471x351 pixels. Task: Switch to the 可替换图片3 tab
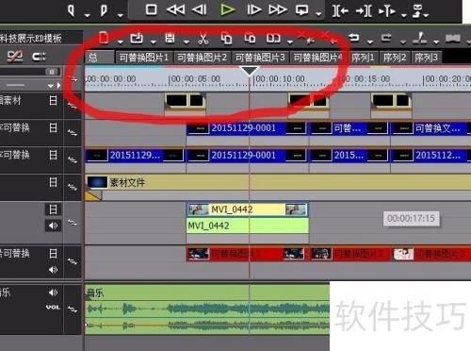(260, 58)
